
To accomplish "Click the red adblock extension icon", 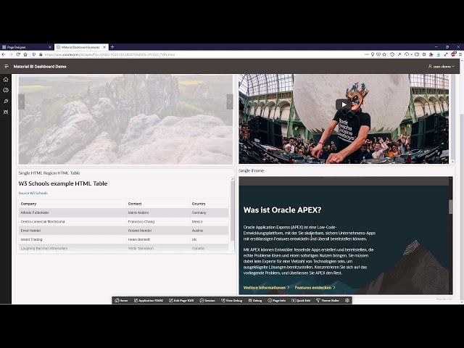I will point(454,54).
